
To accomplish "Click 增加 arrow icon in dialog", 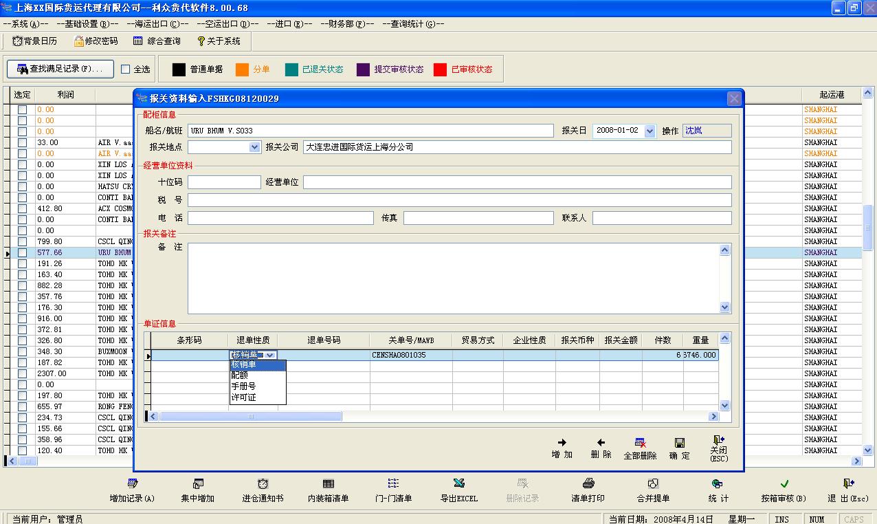I will click(x=562, y=443).
